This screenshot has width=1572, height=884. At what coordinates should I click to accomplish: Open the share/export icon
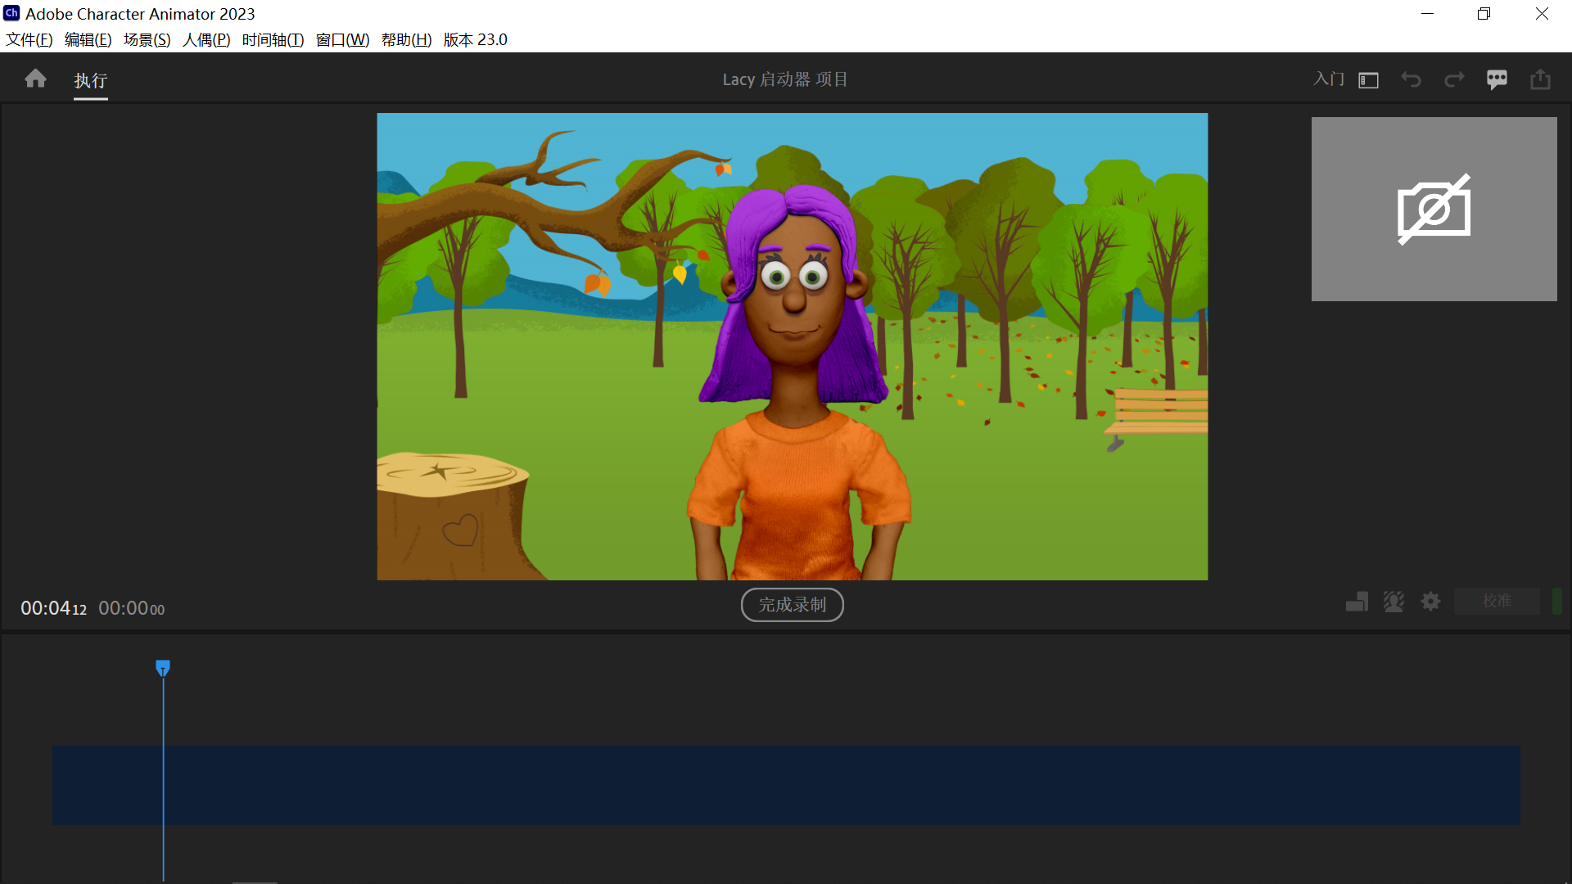point(1540,79)
